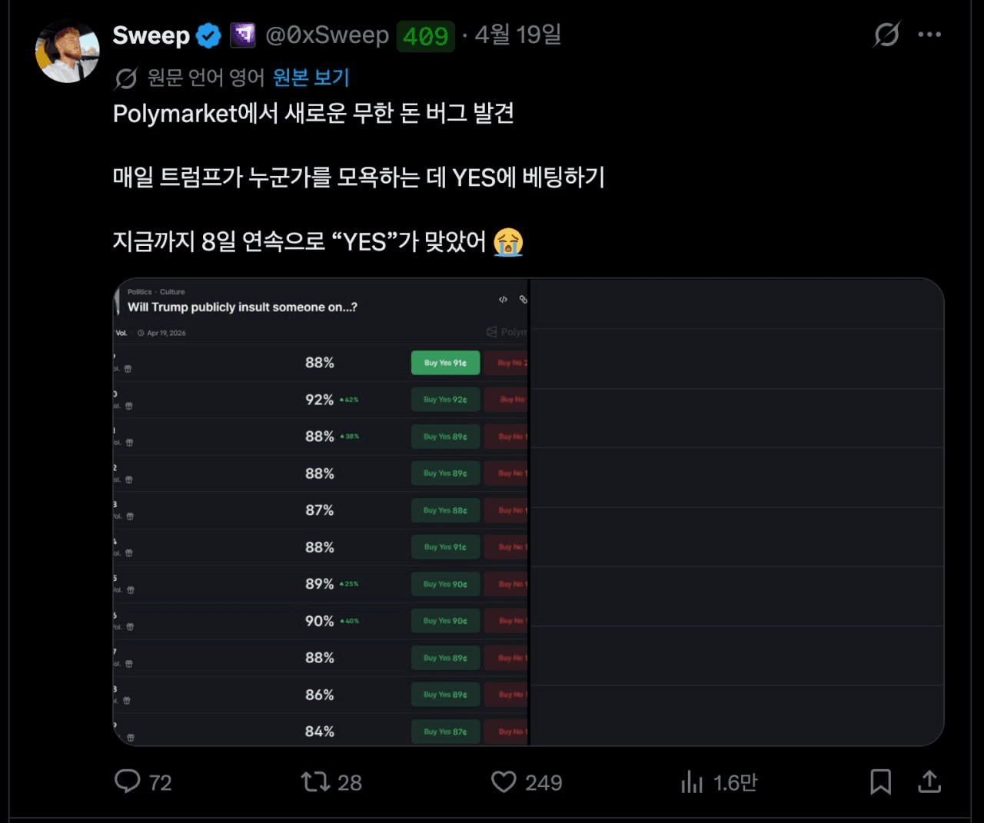Viewport: 984px width, 823px height.
Task: Click the "Buy Yes 92¢" button
Action: click(445, 400)
